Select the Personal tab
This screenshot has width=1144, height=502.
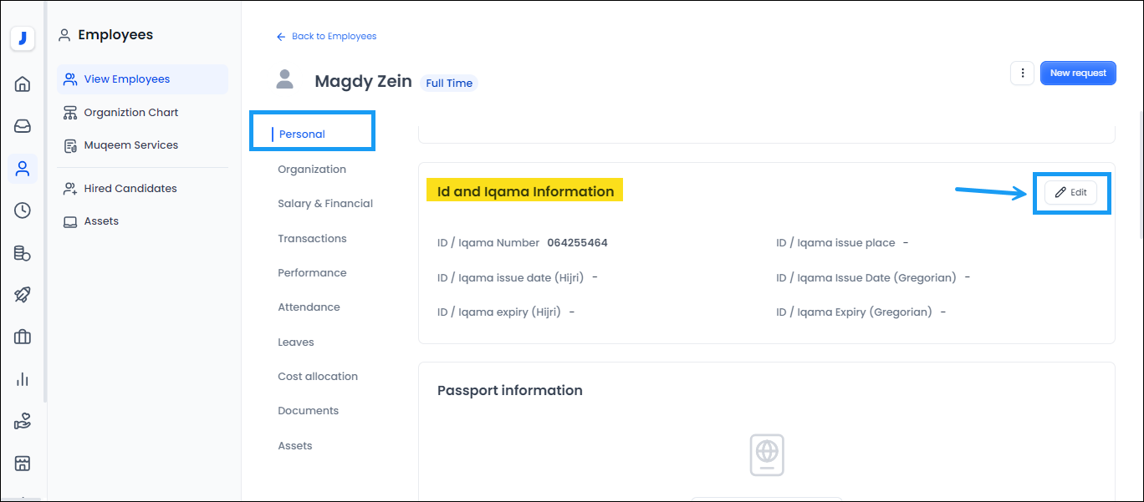click(302, 134)
